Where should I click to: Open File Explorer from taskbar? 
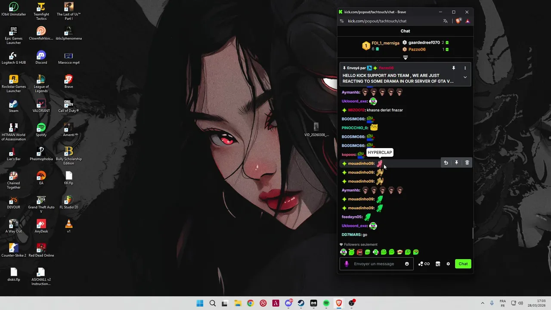(238, 303)
